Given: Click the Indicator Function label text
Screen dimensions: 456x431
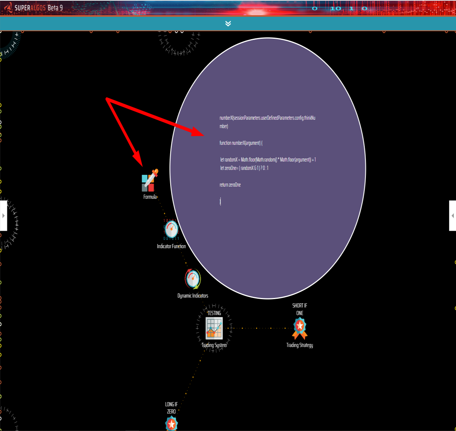Looking at the screenshot, I should click(x=171, y=246).
